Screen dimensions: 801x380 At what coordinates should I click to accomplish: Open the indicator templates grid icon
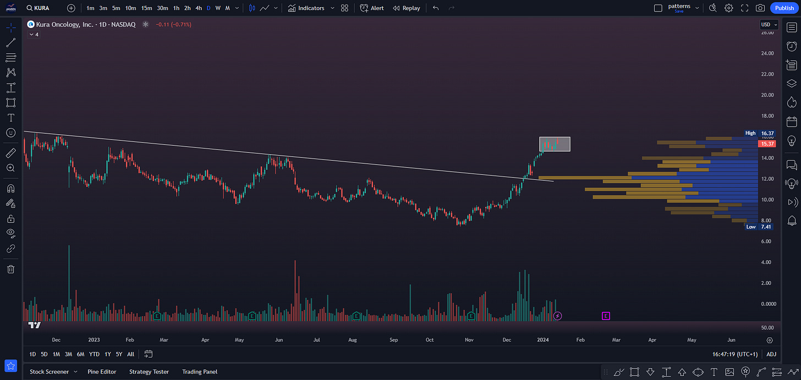tap(344, 8)
